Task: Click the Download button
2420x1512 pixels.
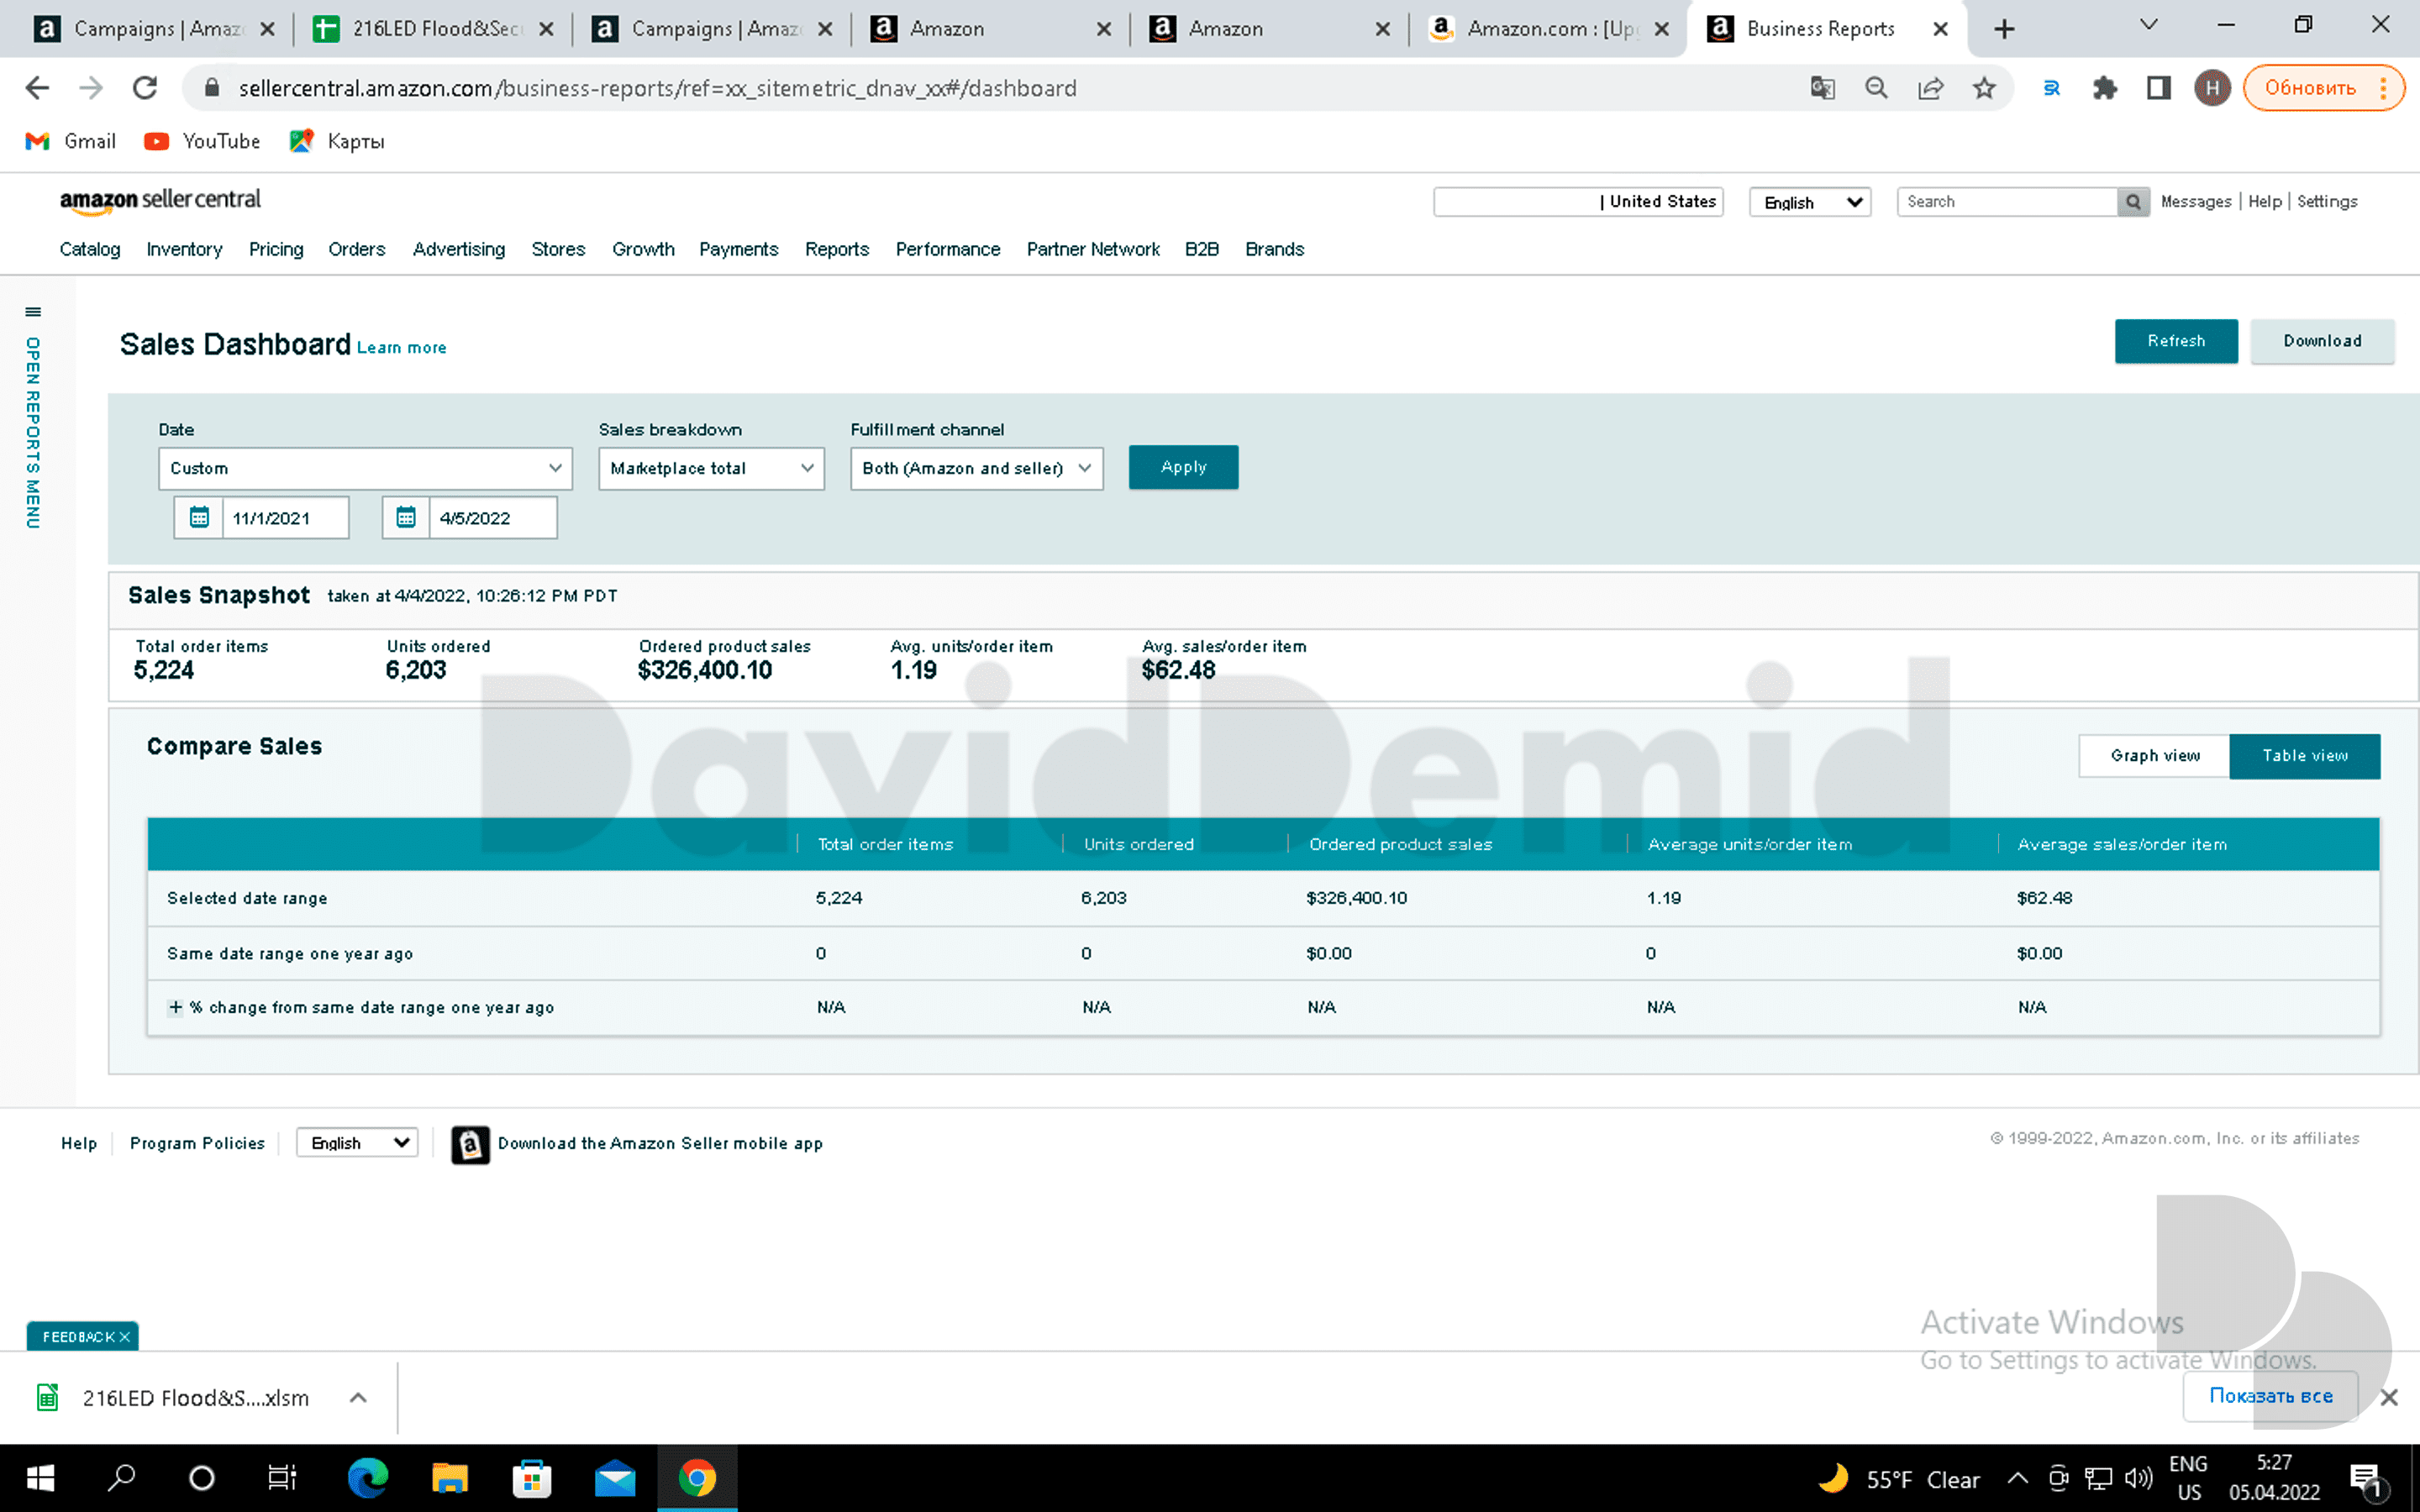Action: (x=2322, y=341)
